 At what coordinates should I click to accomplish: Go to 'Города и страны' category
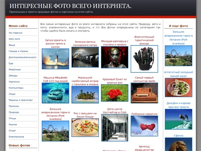18,51
